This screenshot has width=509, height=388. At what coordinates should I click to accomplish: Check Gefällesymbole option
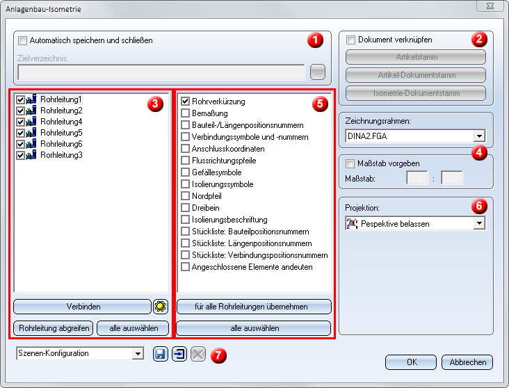pyautogui.click(x=186, y=172)
